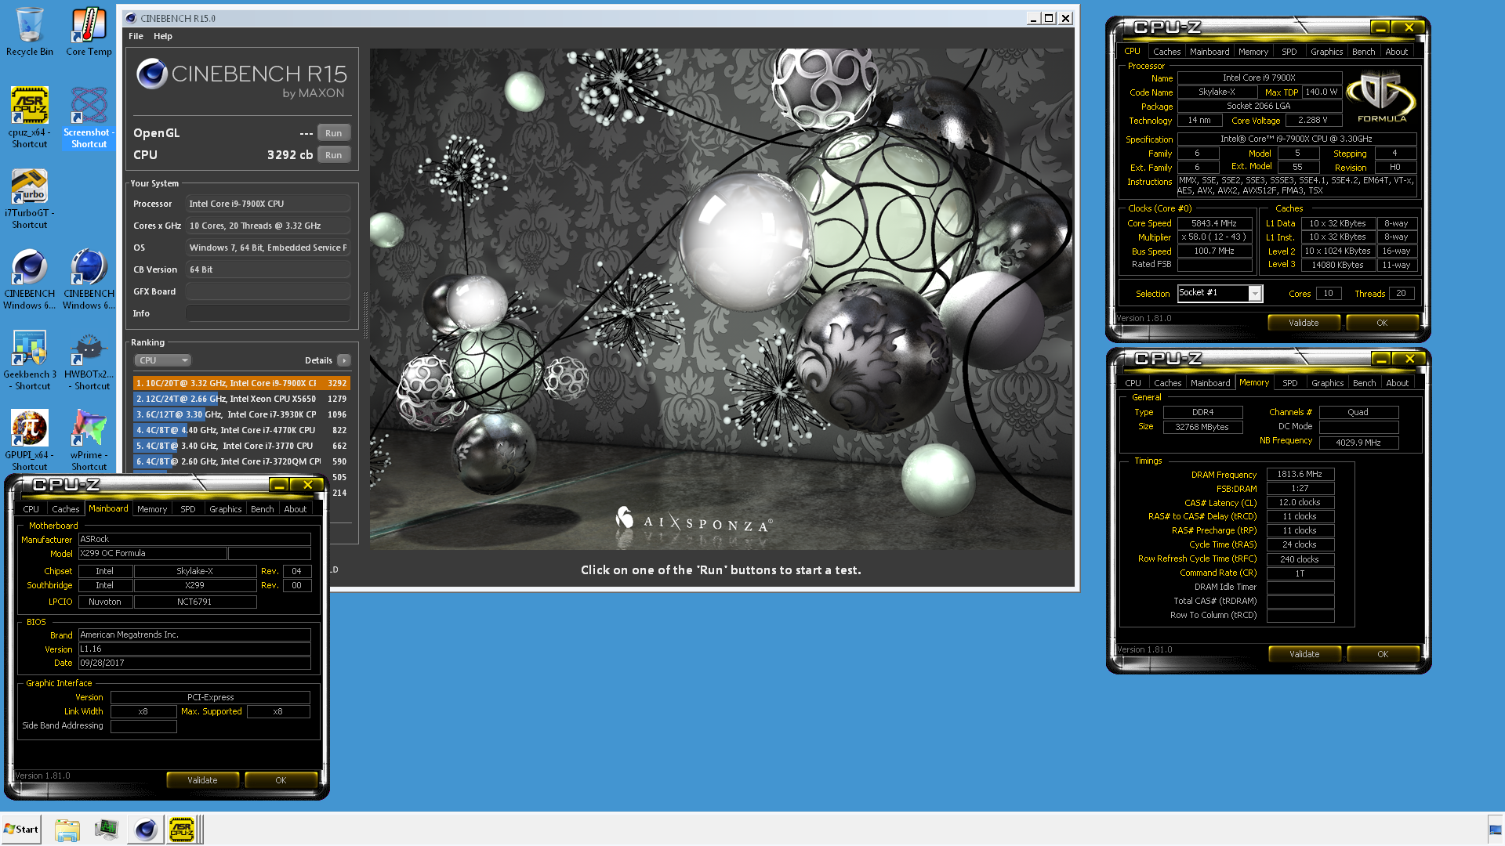Open the Geekbench 3 shortcut icon
Image resolution: width=1505 pixels, height=846 pixels.
30,360
